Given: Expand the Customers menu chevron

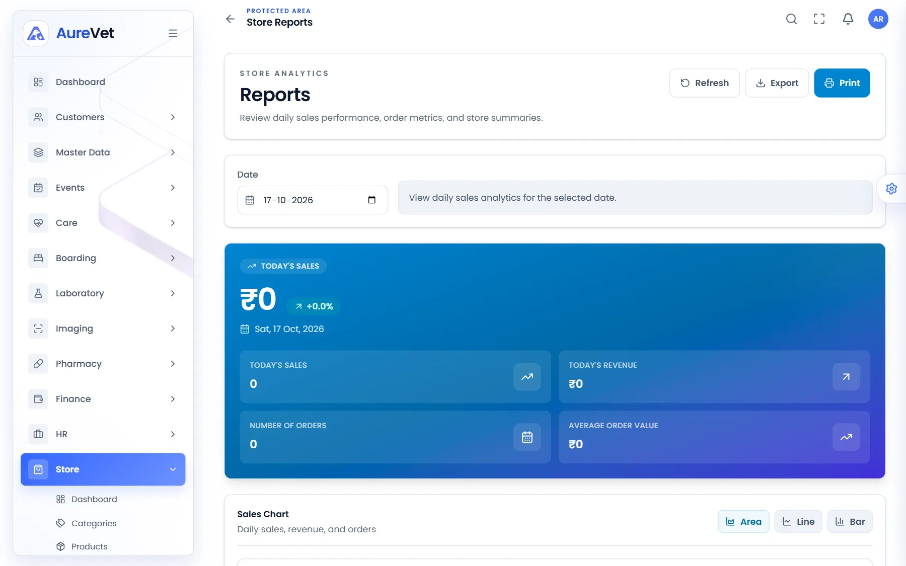Looking at the screenshot, I should click(173, 117).
